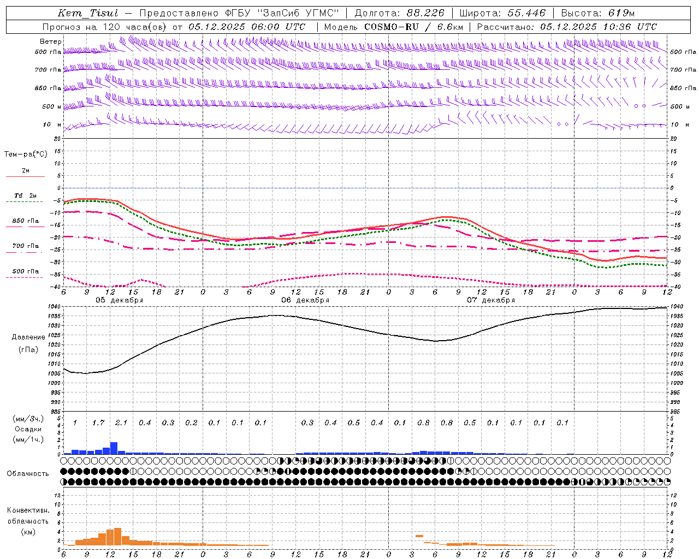Click the Тем-ра(°C) temperature panel label
The height and width of the screenshot is (559, 699).
coord(26,154)
